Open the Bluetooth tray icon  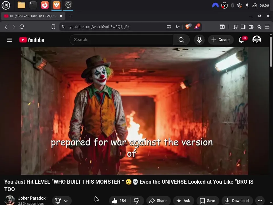232,6
